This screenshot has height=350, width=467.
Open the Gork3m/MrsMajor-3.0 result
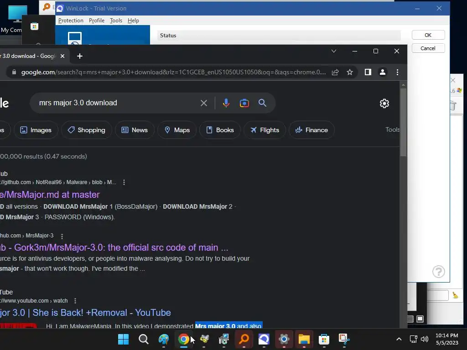[114, 247]
